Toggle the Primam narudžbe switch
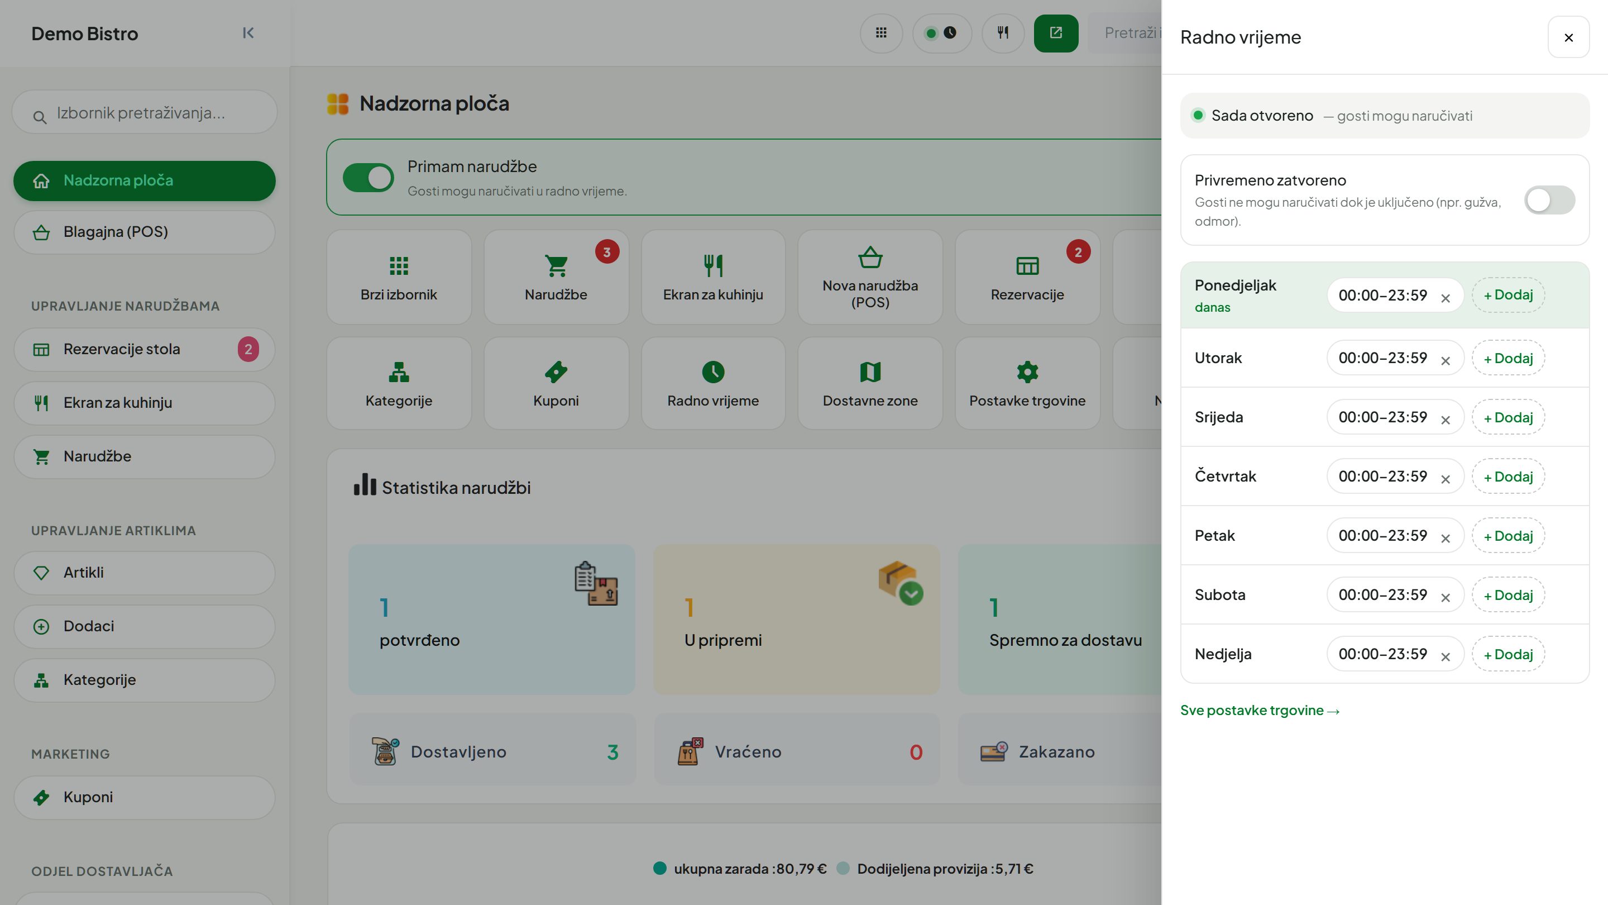Image resolution: width=1608 pixels, height=905 pixels. [x=368, y=178]
